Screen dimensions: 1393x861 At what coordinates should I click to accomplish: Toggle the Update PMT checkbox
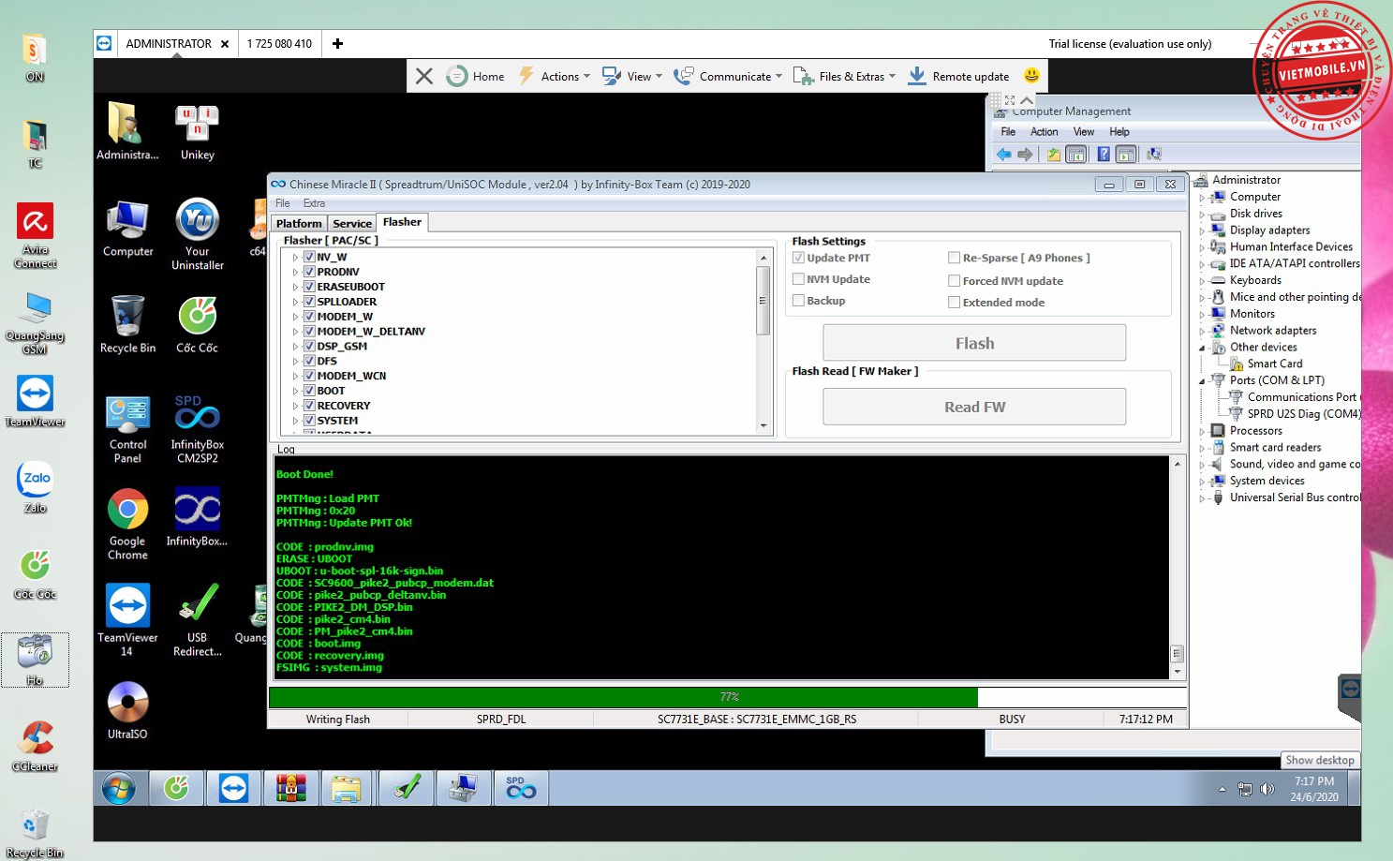pyautogui.click(x=798, y=258)
